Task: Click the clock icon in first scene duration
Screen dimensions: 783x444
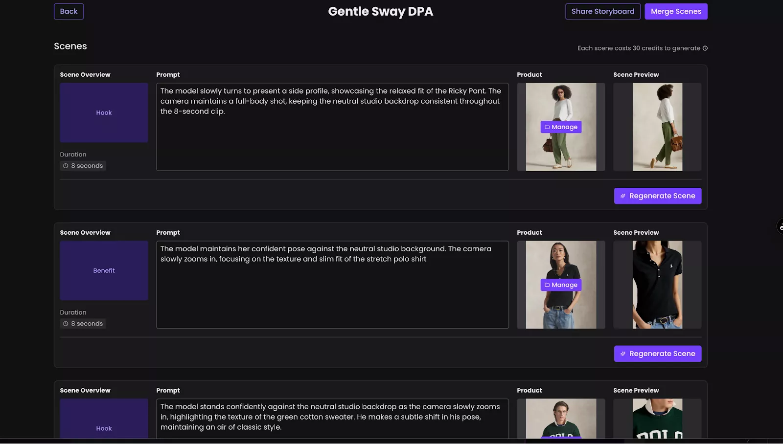Action: click(x=66, y=166)
